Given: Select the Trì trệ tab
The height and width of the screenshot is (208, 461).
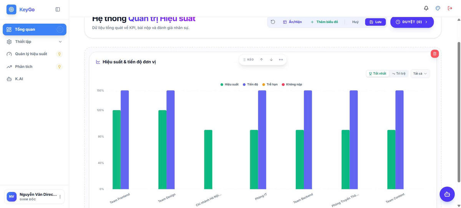Looking at the screenshot, I should tap(399, 73).
